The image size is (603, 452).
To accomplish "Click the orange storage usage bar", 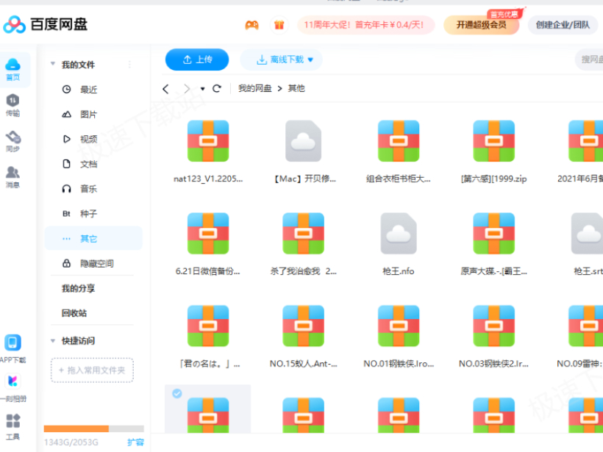I will point(76,428).
